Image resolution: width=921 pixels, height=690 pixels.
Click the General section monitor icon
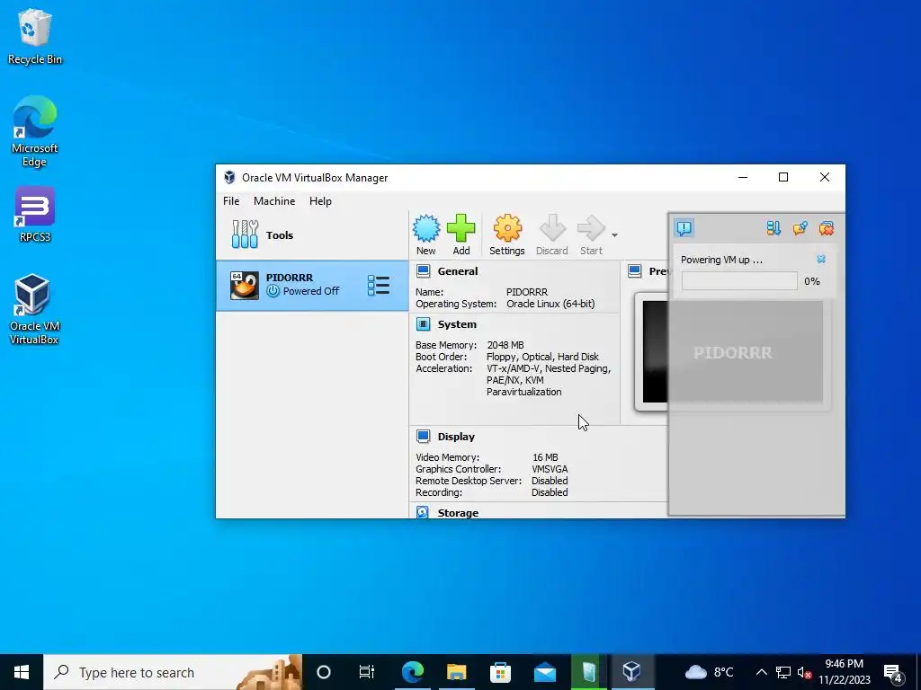click(x=423, y=271)
